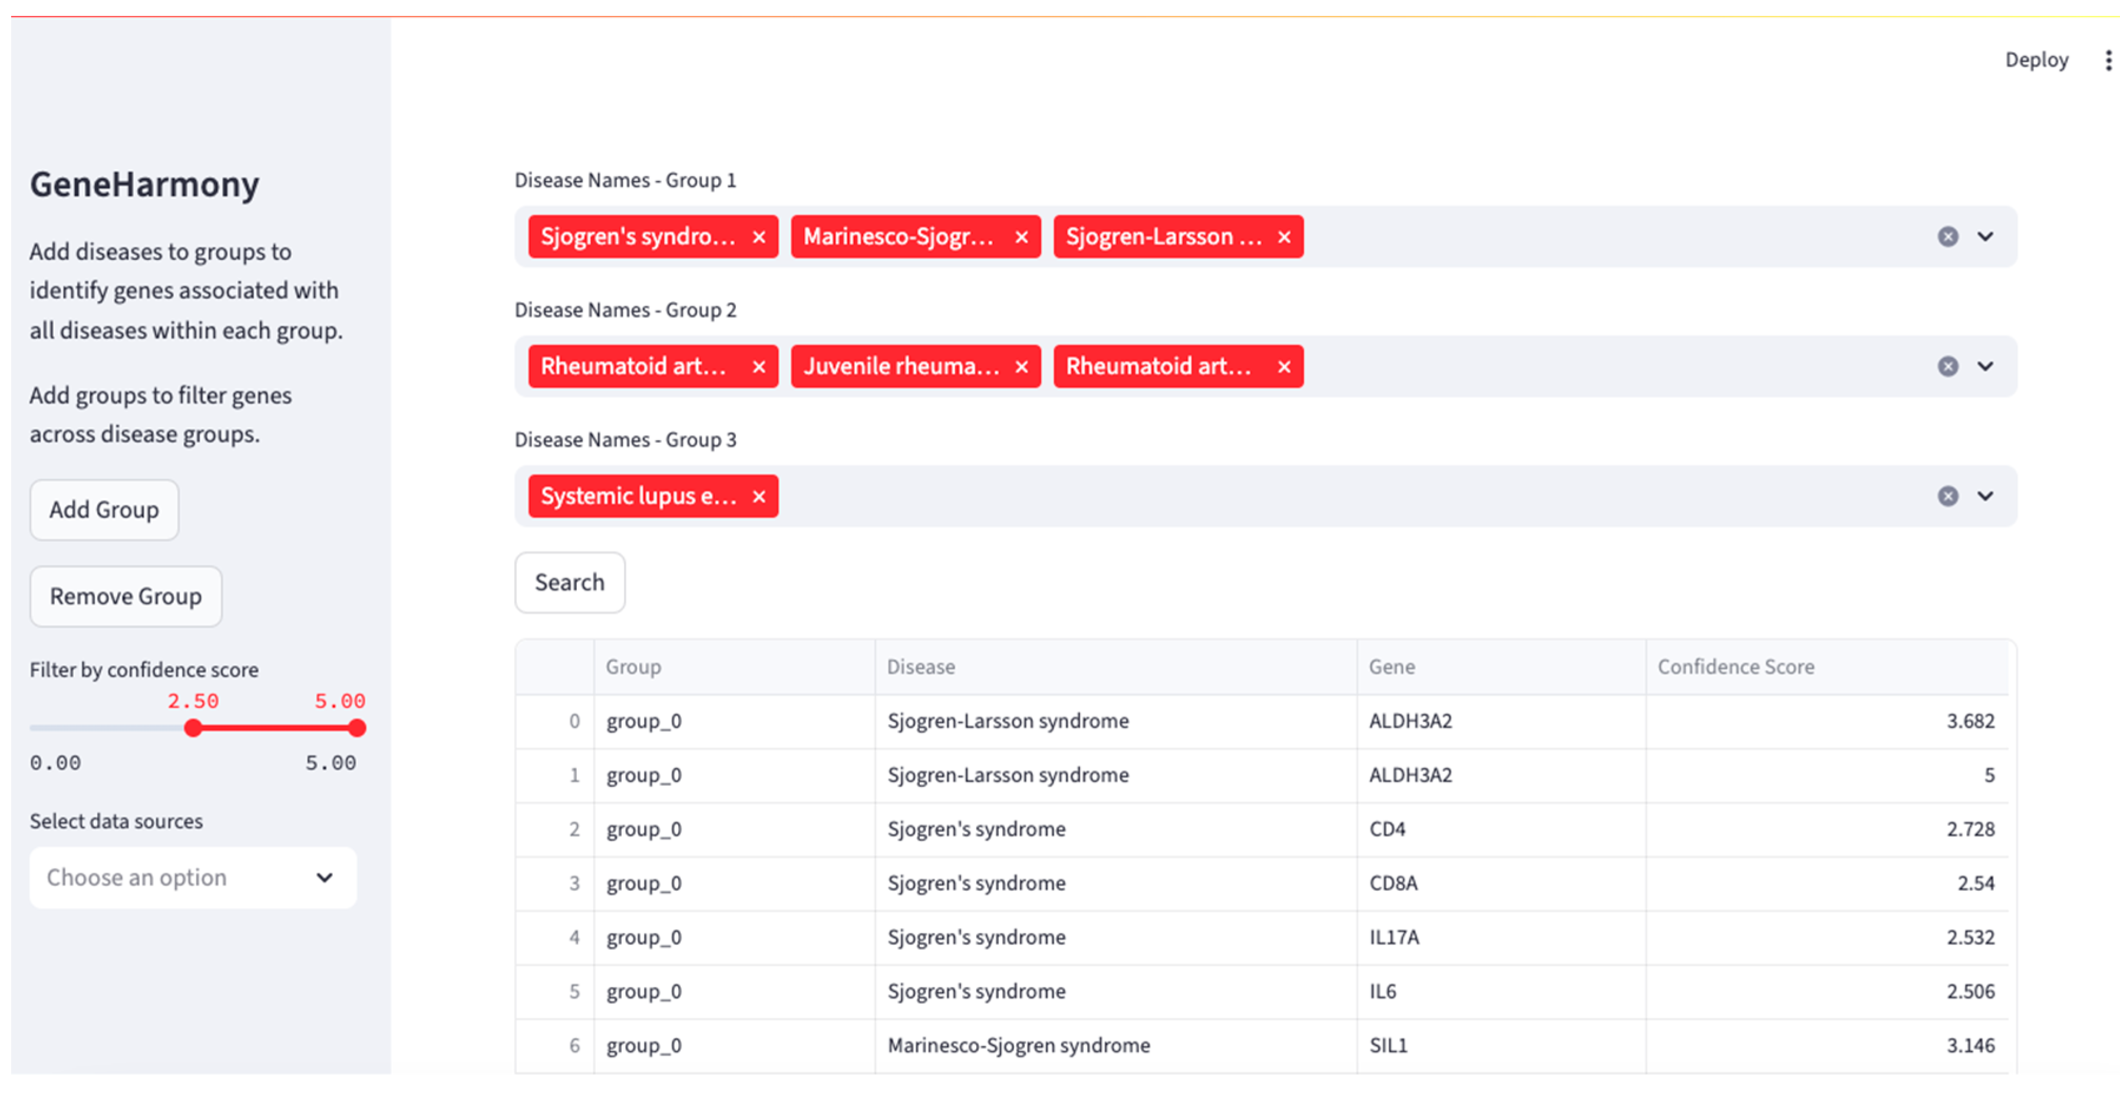Remove the Juvenile rheumatoid tag from Group 2
Image resolution: width=2120 pixels, height=1097 pixels.
pyautogui.click(x=1021, y=367)
